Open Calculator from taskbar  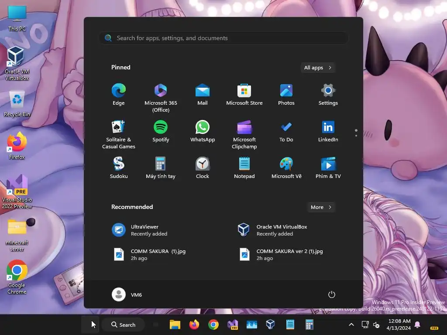[309, 325]
